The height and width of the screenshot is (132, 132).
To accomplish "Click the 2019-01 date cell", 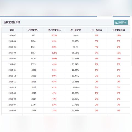I will click(12, 70).
